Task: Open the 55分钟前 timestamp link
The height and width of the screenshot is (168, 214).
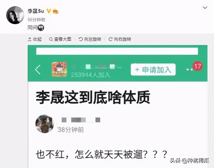Action: tap(36, 20)
